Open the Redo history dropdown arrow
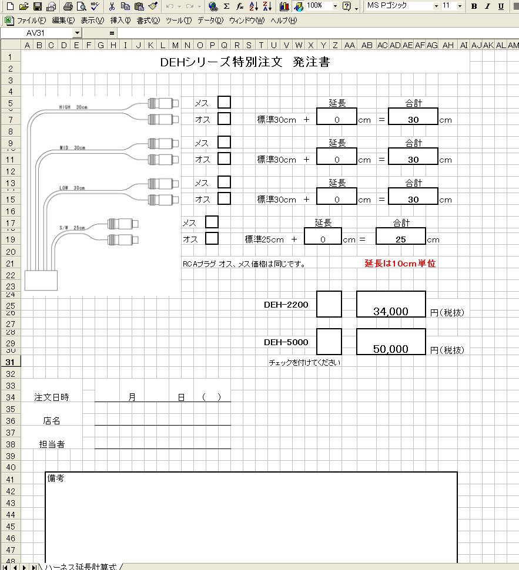 (x=199, y=6)
